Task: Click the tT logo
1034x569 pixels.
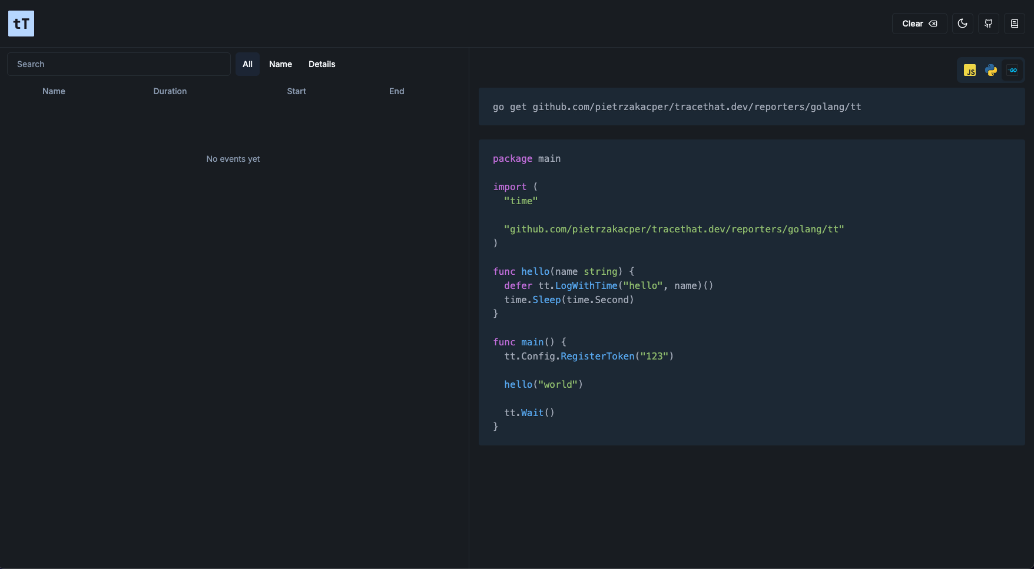Action: [x=21, y=24]
